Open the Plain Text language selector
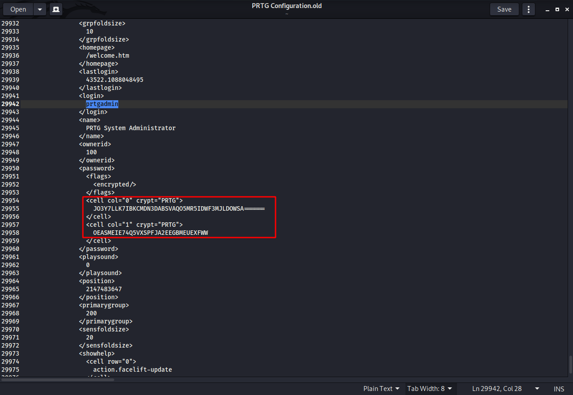Image resolution: width=573 pixels, height=395 pixels. tap(381, 389)
